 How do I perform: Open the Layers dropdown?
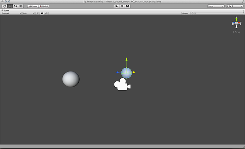(x=216, y=6)
